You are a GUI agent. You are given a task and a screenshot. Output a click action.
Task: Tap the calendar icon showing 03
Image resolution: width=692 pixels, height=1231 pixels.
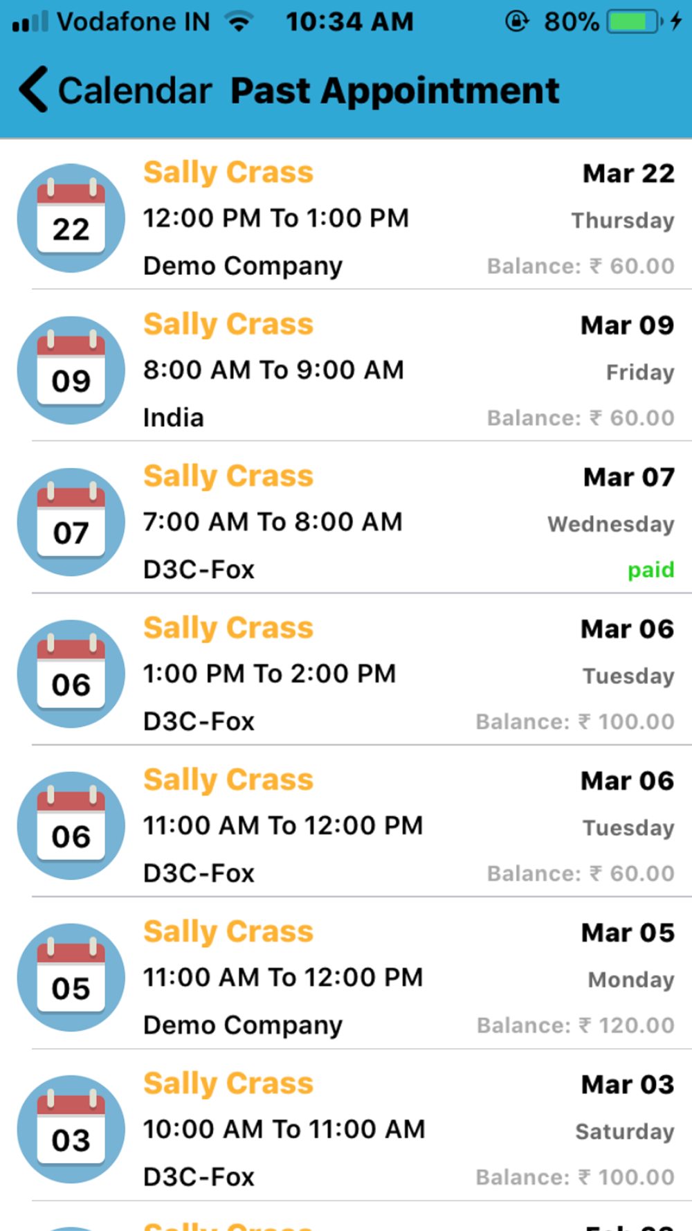tap(71, 1129)
